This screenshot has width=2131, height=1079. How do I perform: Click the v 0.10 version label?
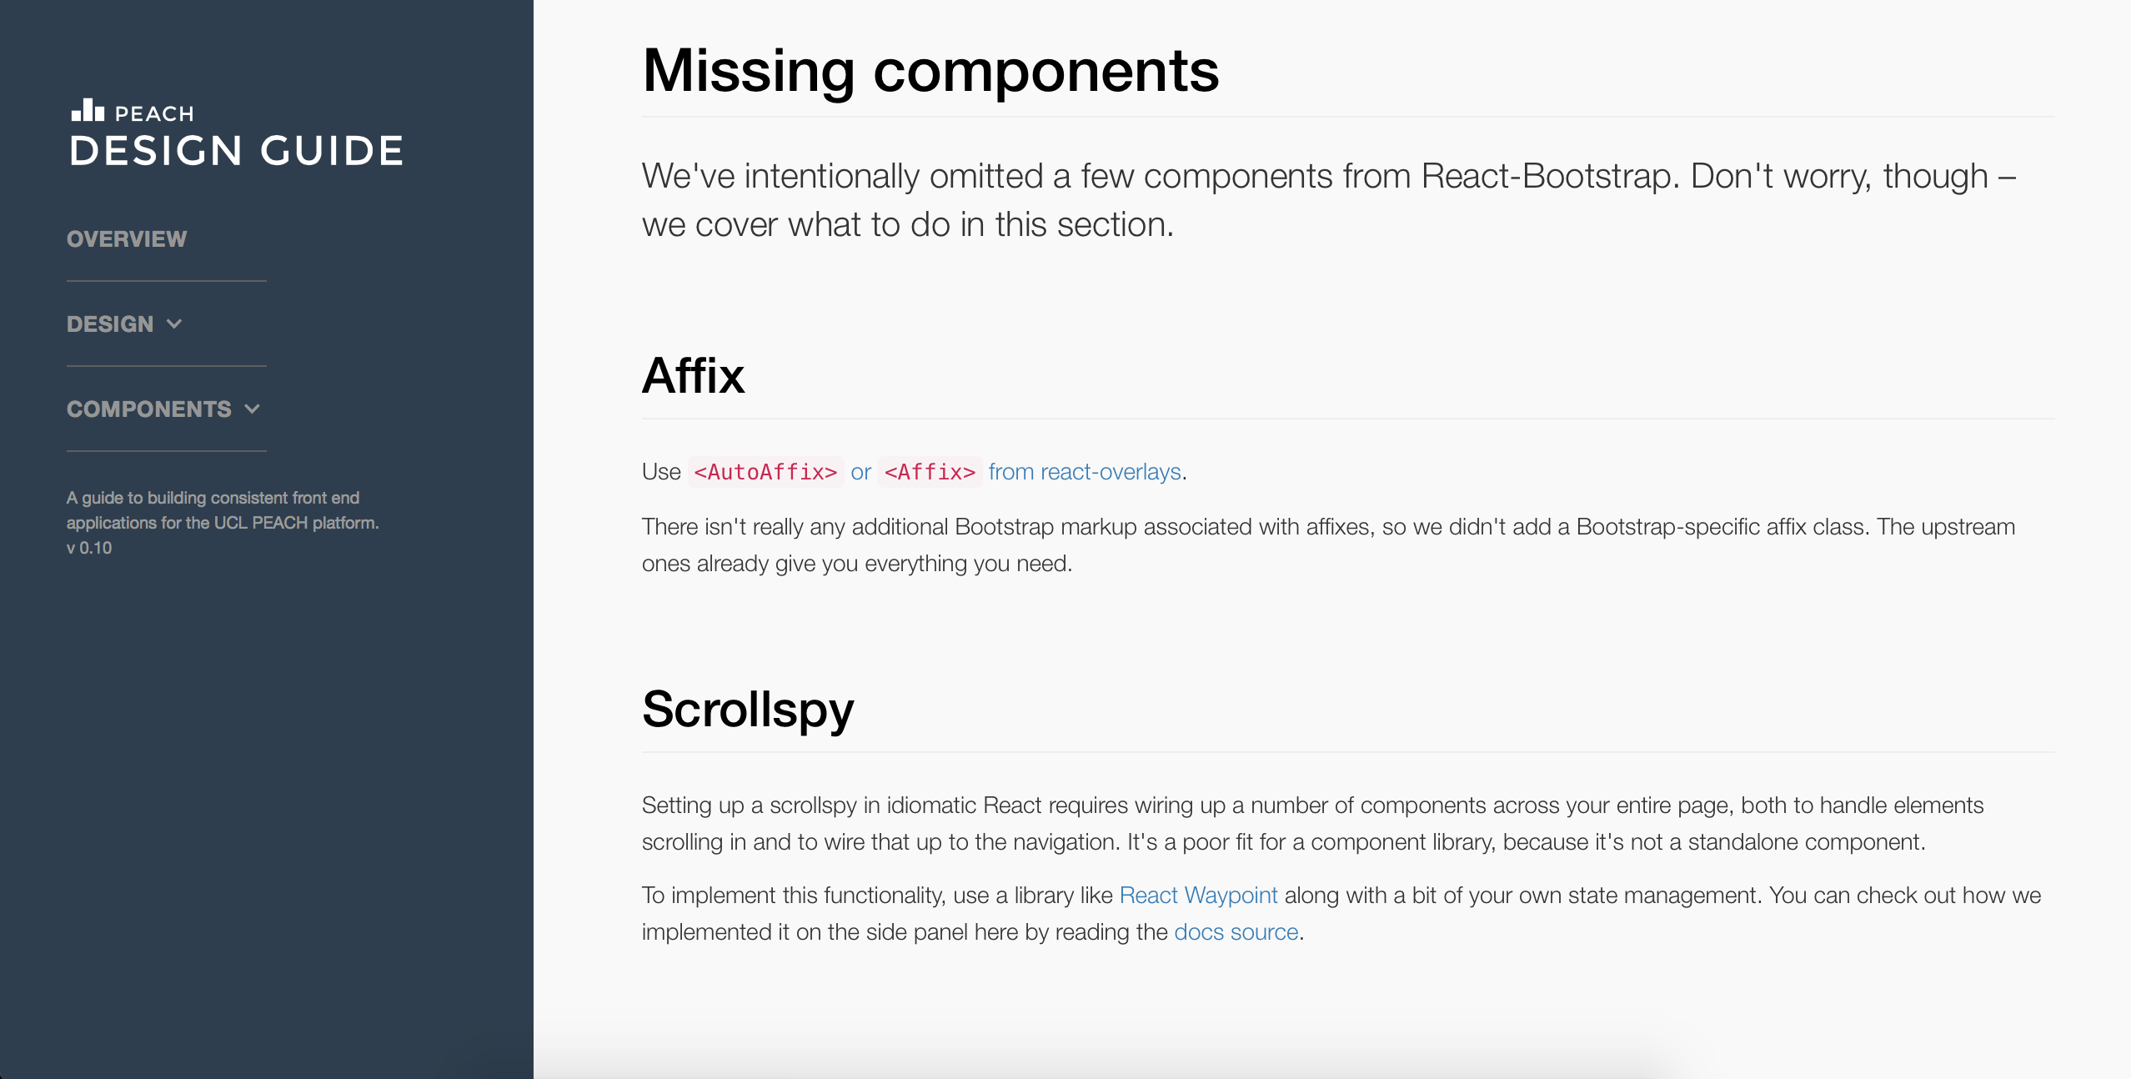(x=89, y=548)
